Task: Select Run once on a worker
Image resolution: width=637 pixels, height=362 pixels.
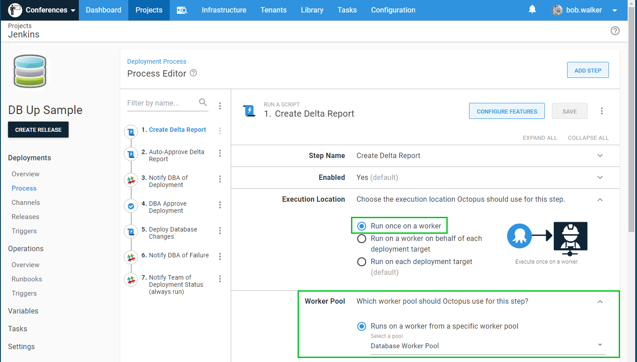Action: point(362,226)
